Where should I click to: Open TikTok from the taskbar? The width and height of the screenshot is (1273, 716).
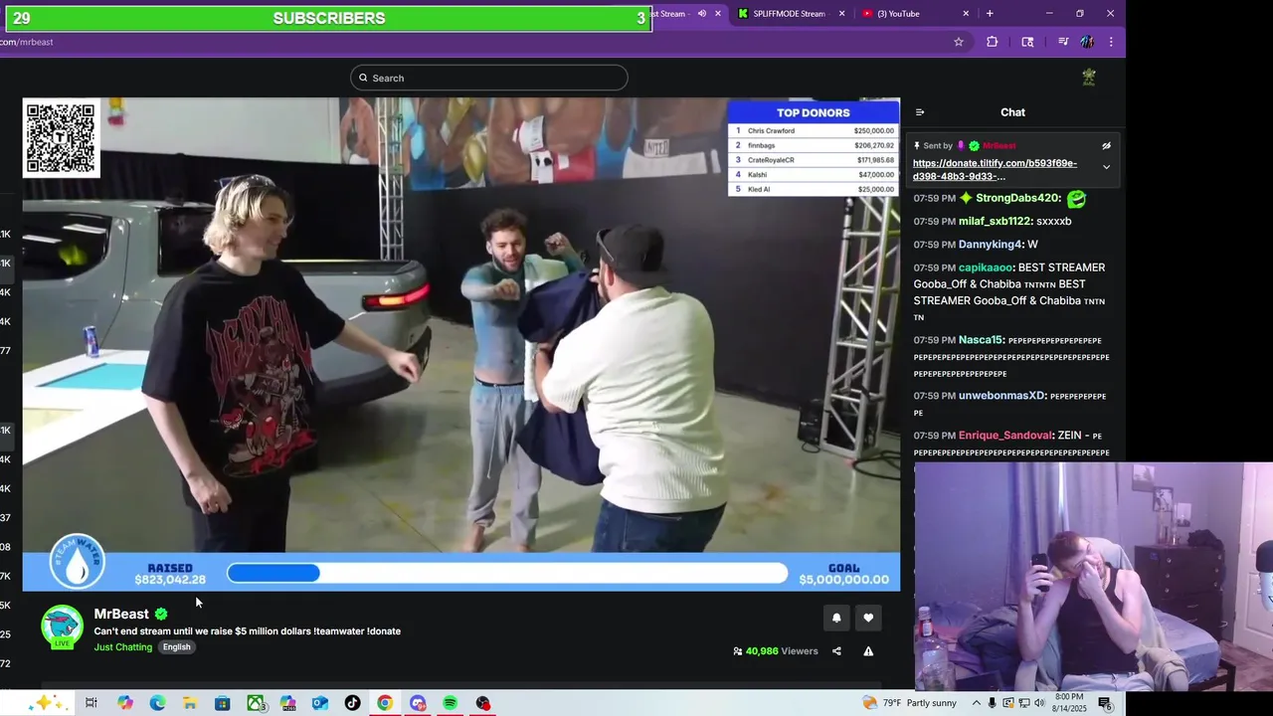pyautogui.click(x=352, y=703)
